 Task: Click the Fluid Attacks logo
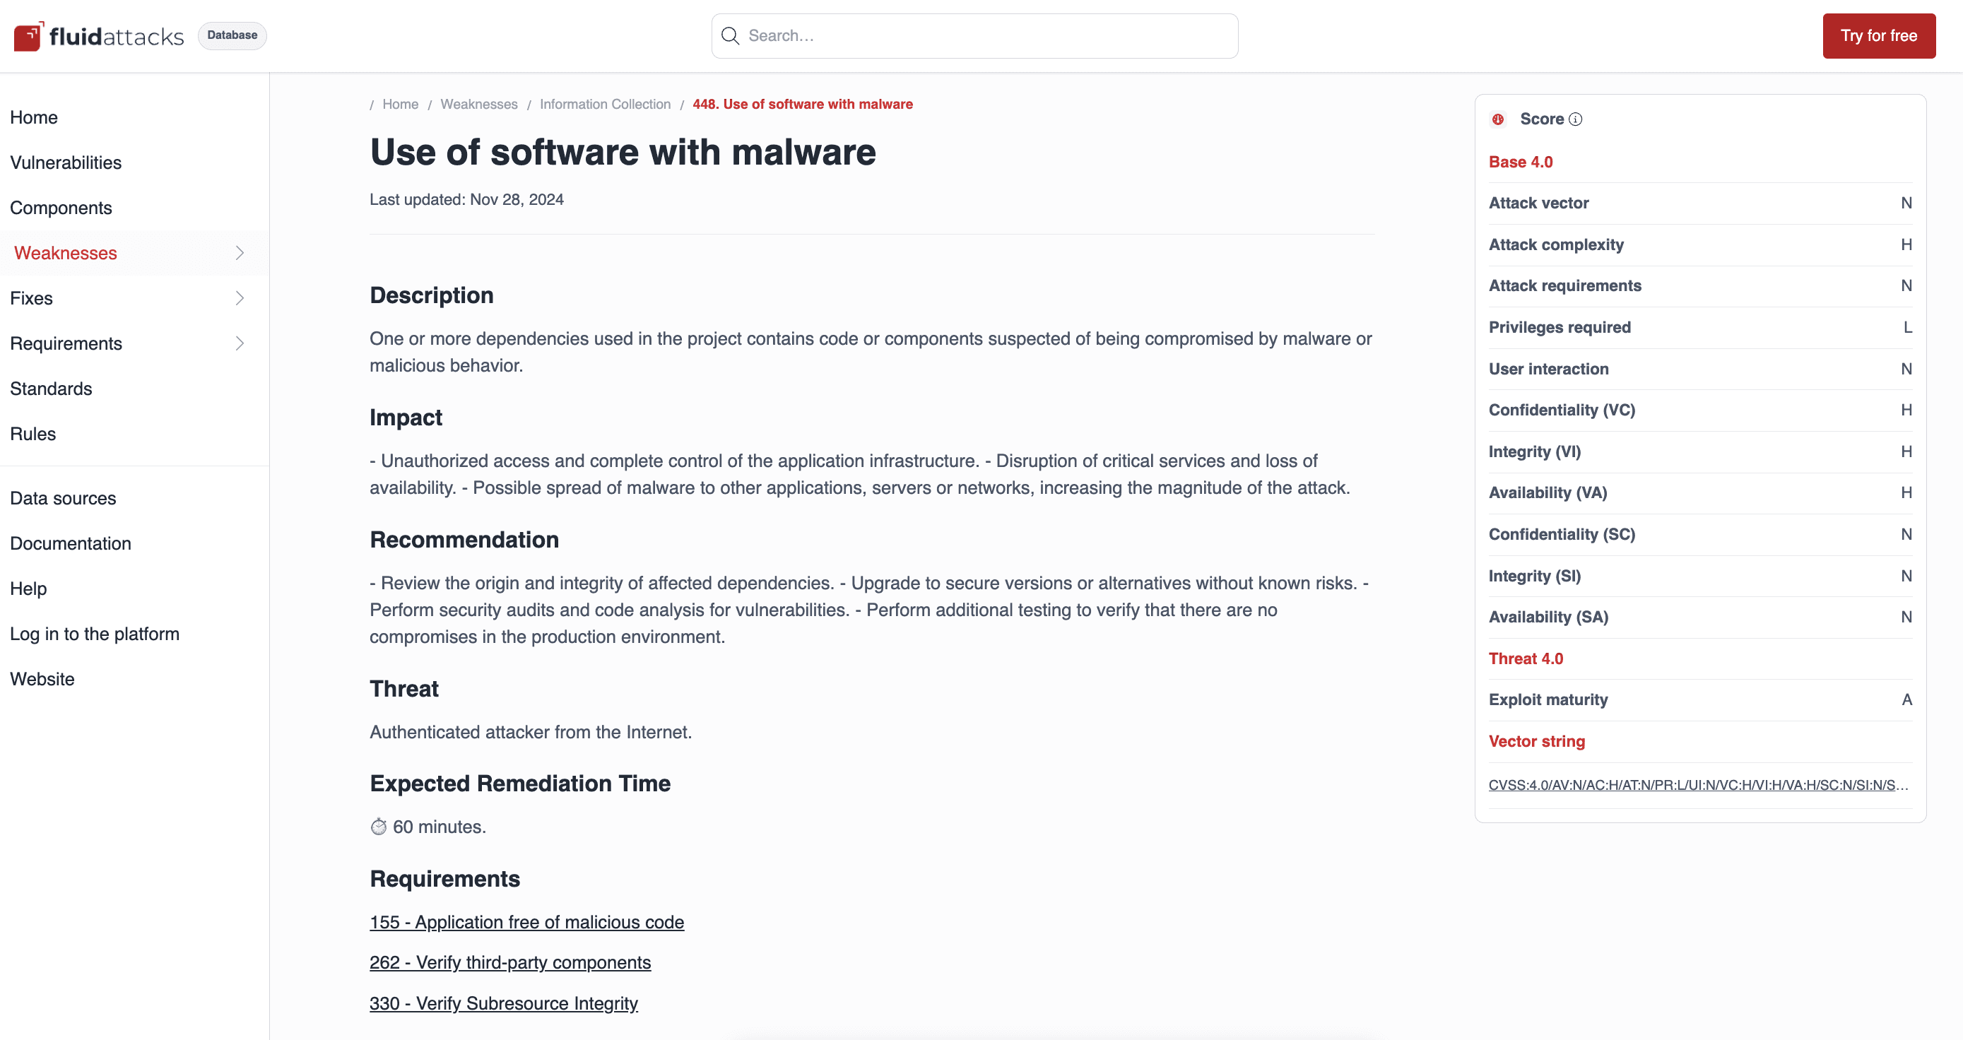pyautogui.click(x=98, y=36)
